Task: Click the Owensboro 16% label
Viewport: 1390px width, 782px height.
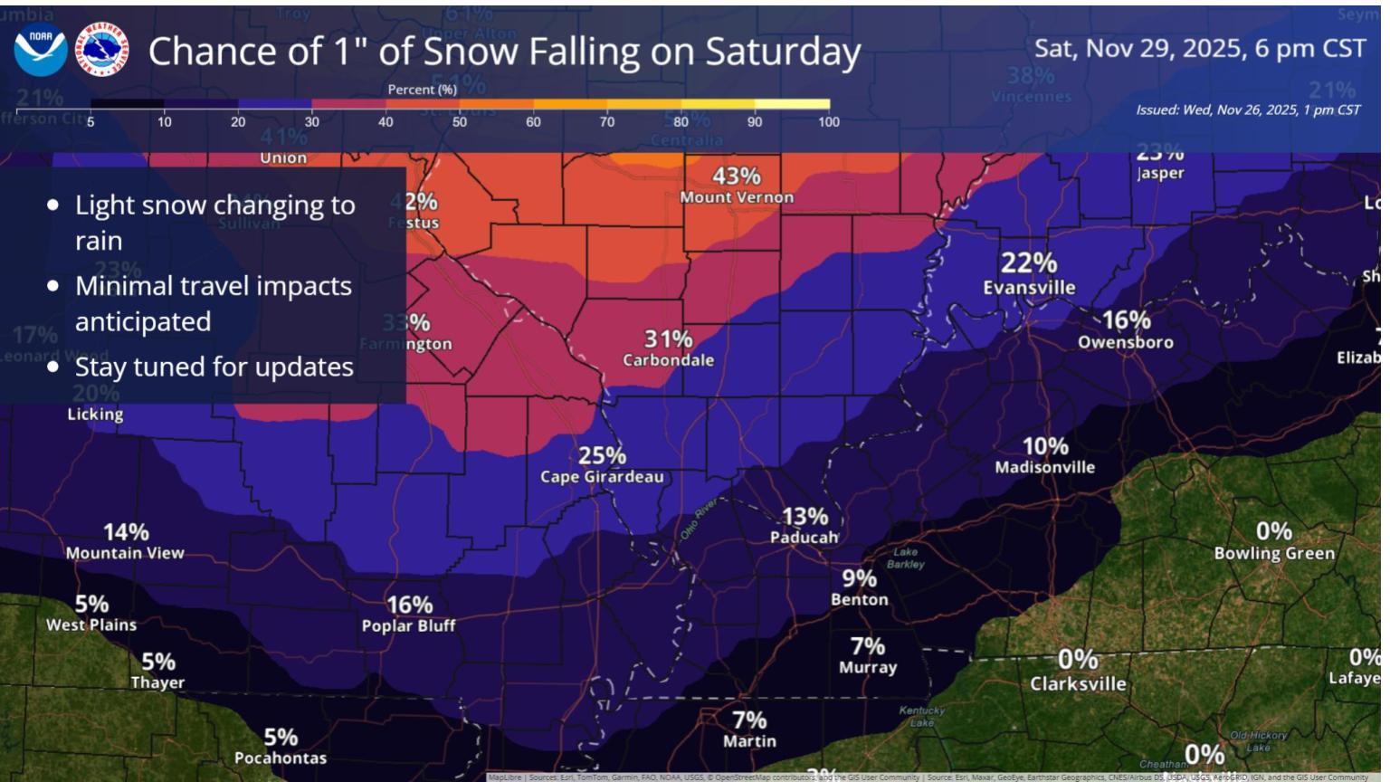Action: click(x=1126, y=330)
